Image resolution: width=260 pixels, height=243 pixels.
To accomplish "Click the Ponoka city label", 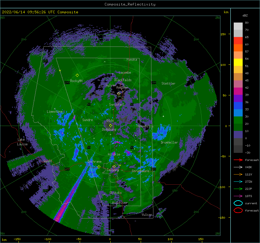I will 132,60.
